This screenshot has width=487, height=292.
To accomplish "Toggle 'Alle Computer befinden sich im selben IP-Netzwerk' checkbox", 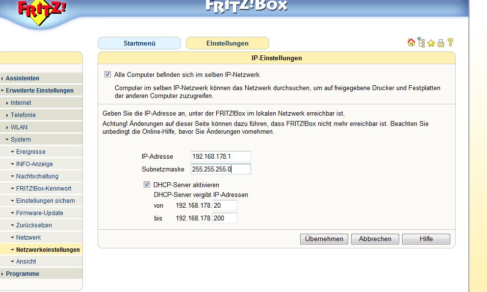I will (x=107, y=74).
